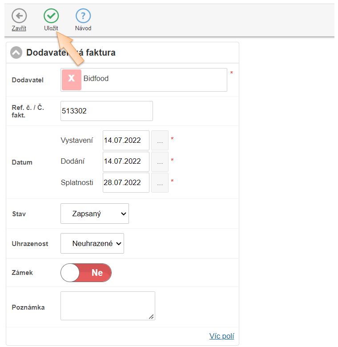Expand the Uhrazenost dropdown showing Neuhrazené

pyautogui.click(x=92, y=243)
